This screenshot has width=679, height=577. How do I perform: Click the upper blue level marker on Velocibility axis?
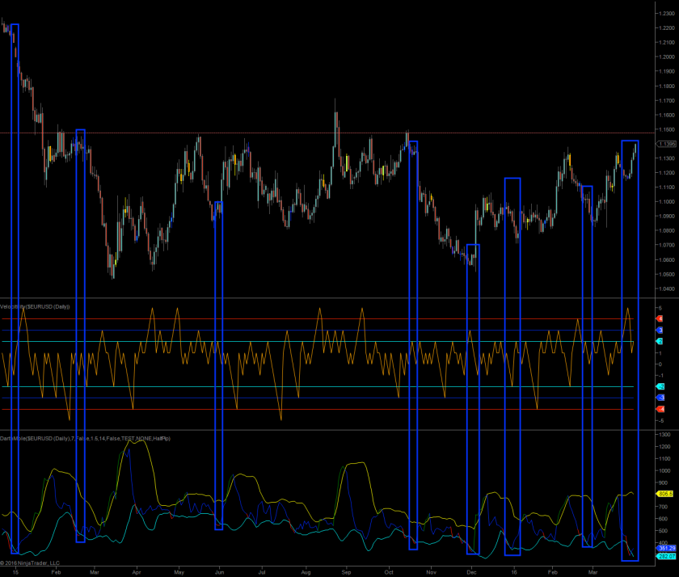tap(660, 331)
